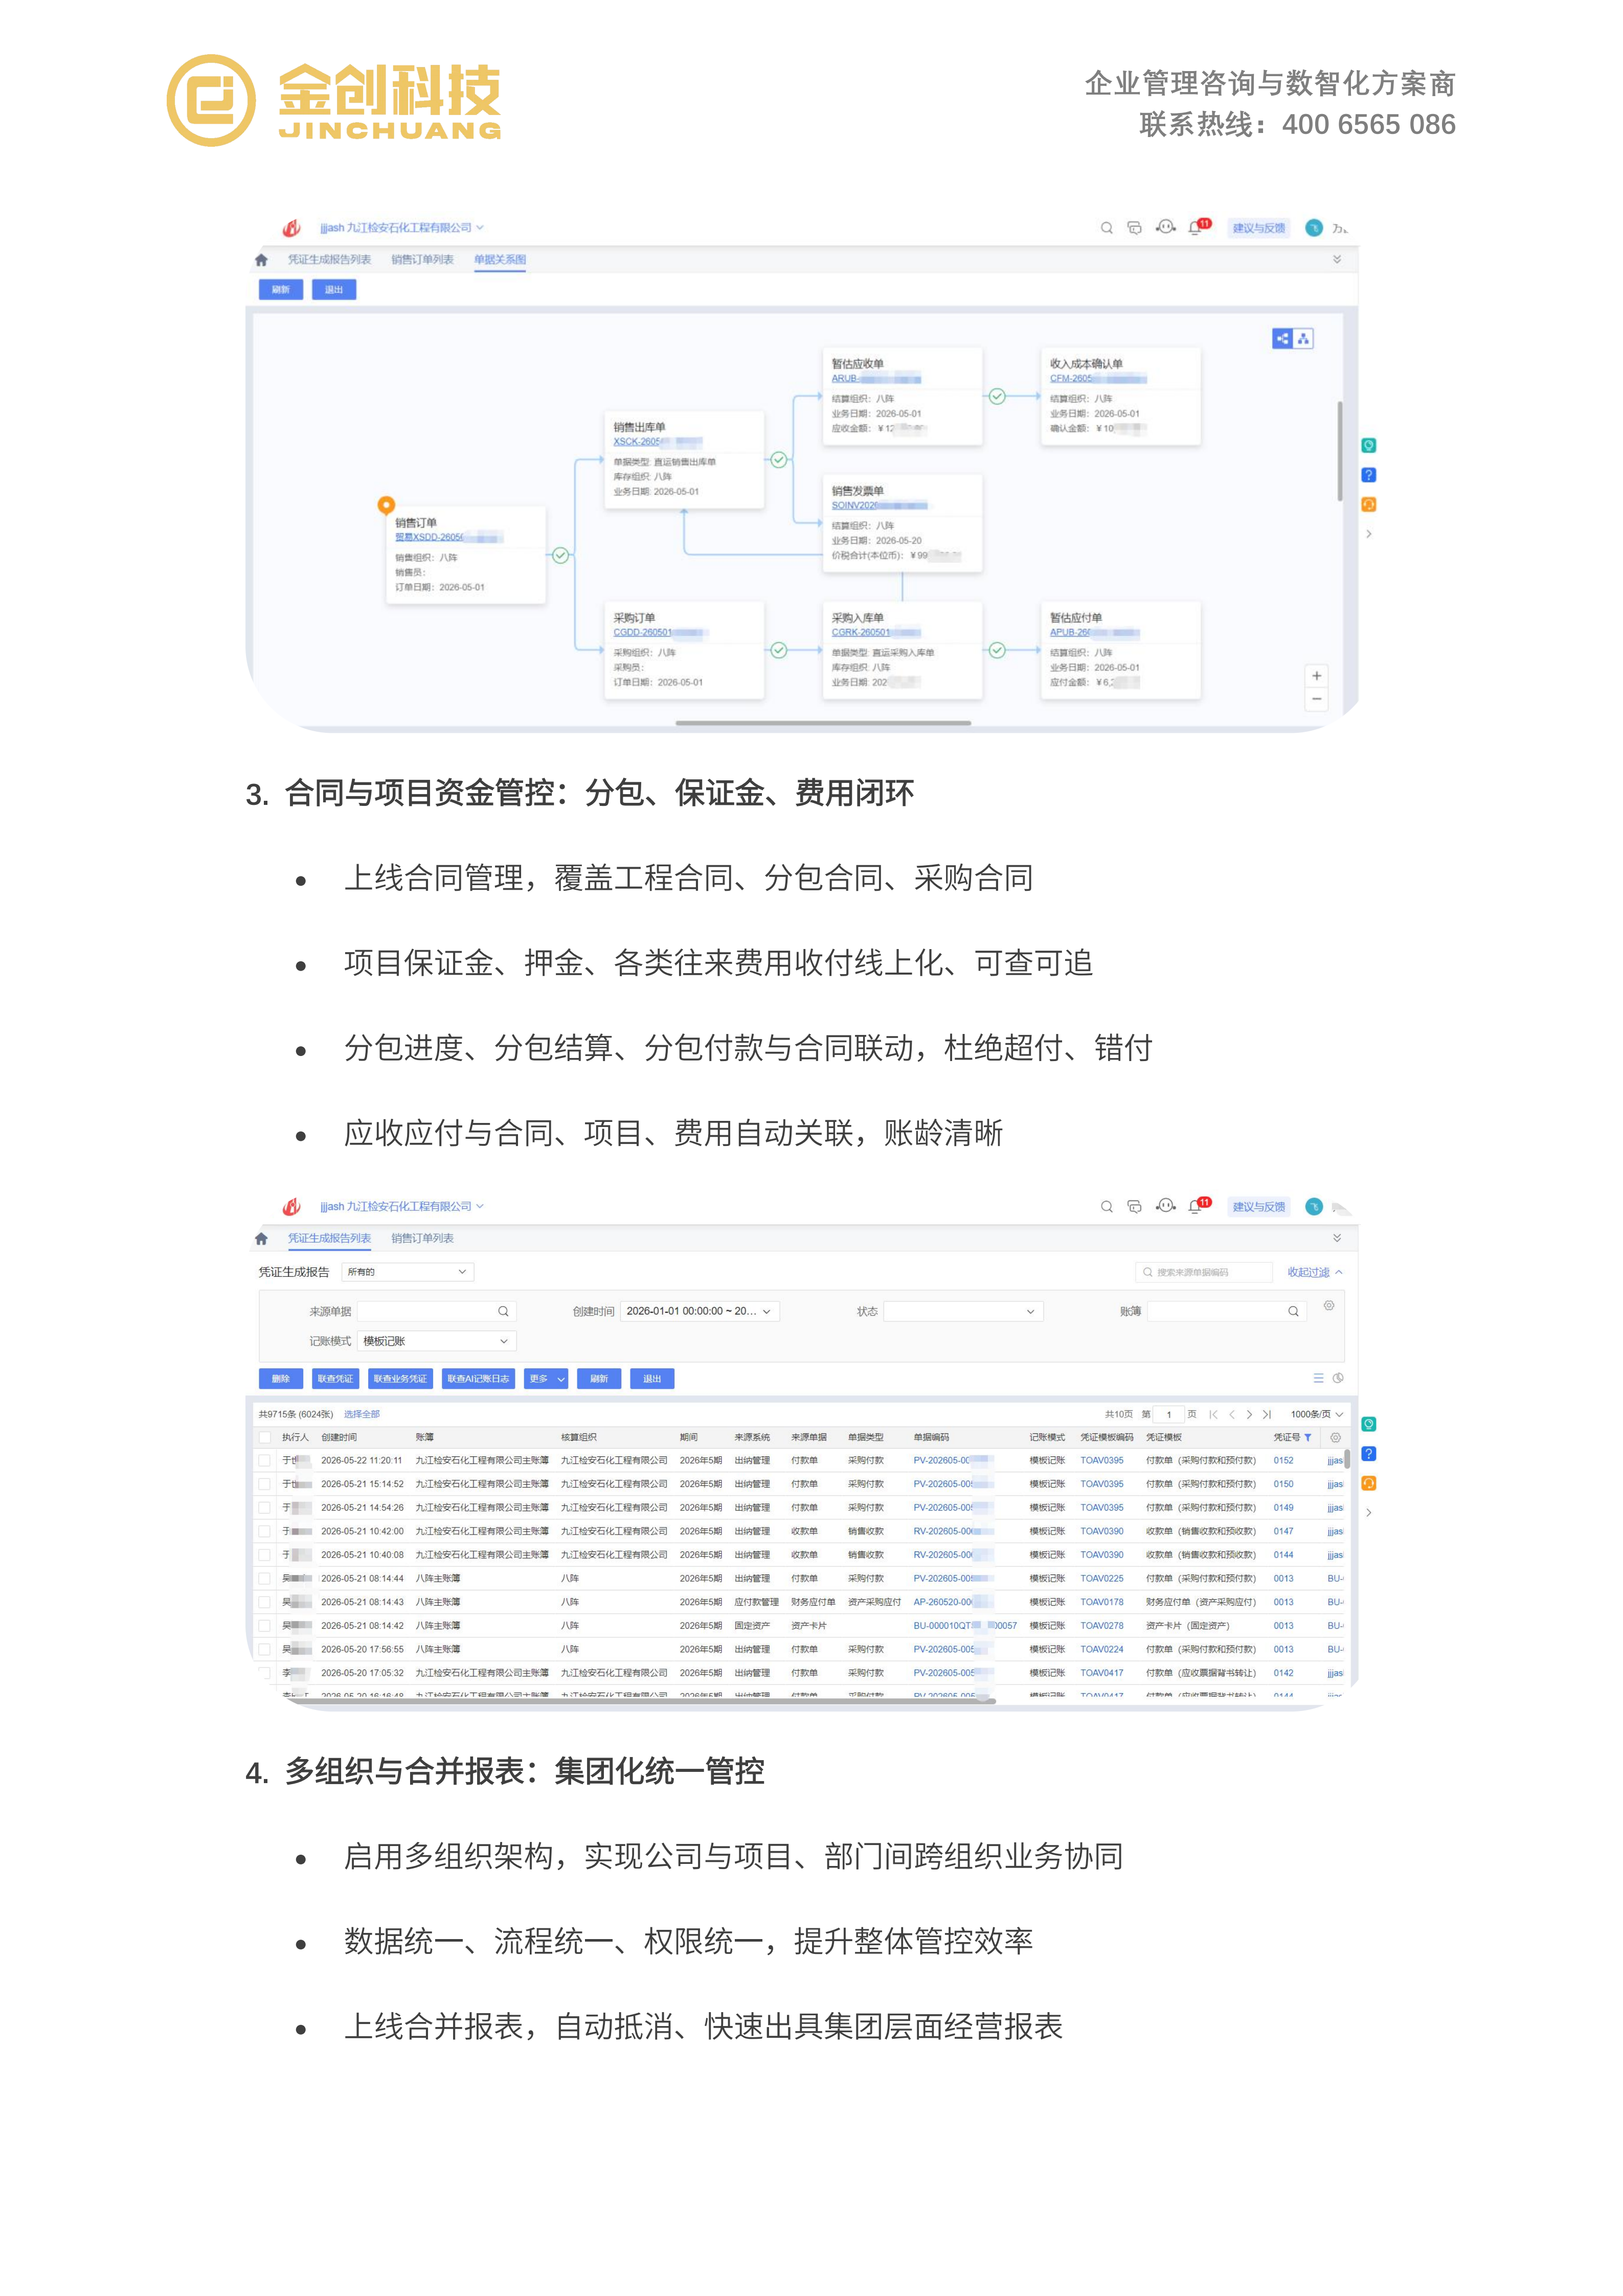This screenshot has height=2296, width=1623.
Task: Click the 搜索来源单据编码 search field
Action: (x=1204, y=1273)
